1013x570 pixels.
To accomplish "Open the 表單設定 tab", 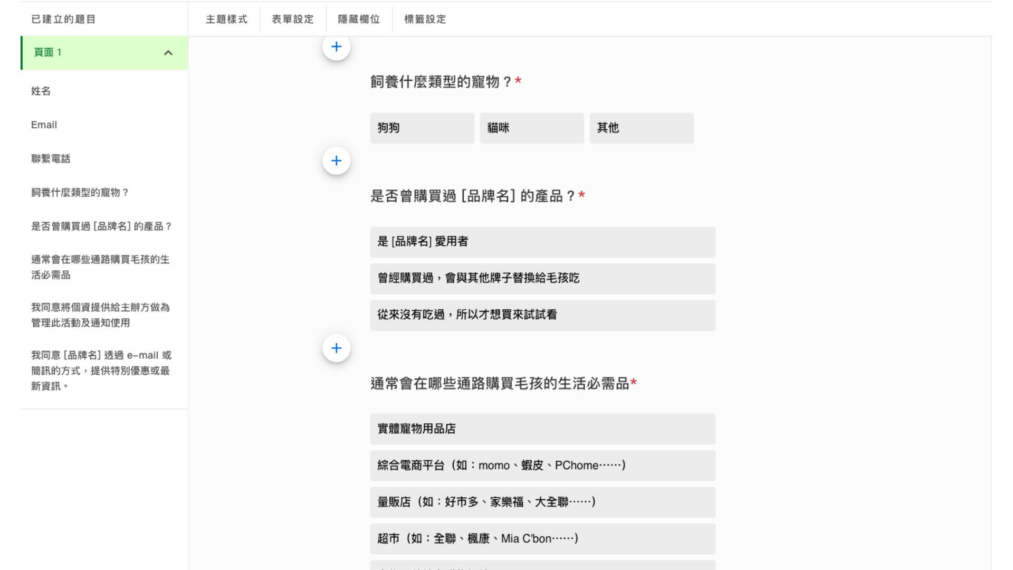I will tap(293, 20).
